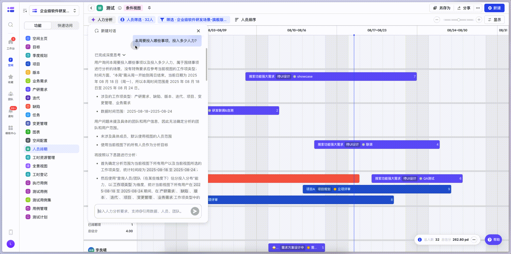Open 工时资源管理 in sidebar

44,158
